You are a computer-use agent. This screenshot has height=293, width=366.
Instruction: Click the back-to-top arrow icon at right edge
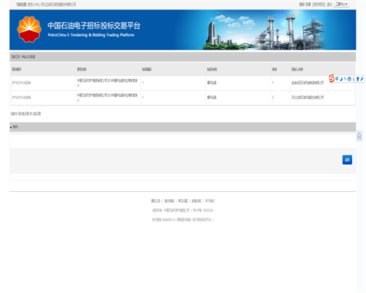pos(359,136)
